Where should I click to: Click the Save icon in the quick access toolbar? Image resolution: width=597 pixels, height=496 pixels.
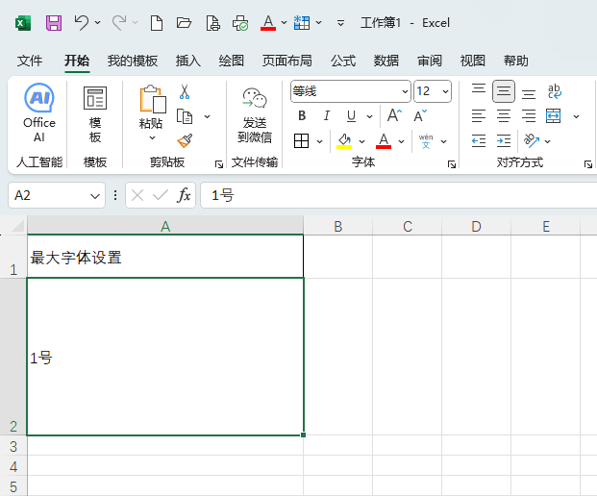pyautogui.click(x=54, y=23)
